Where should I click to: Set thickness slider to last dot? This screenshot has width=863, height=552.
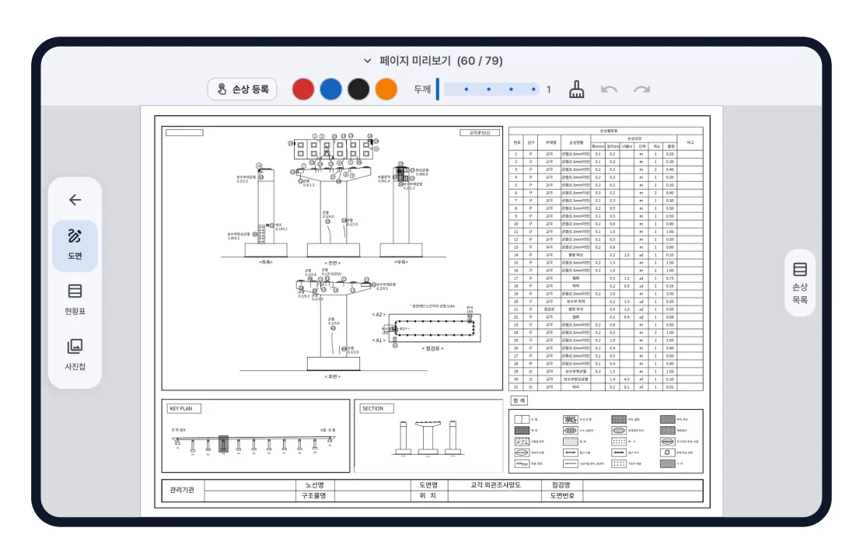click(533, 89)
